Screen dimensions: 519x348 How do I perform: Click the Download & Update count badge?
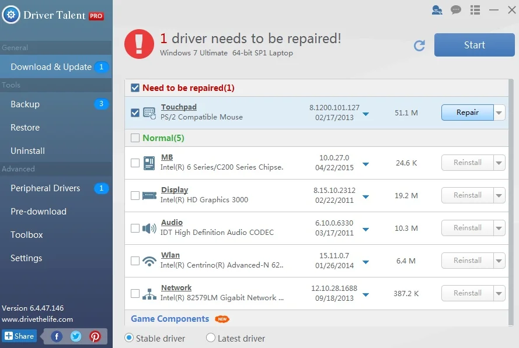[x=101, y=67]
